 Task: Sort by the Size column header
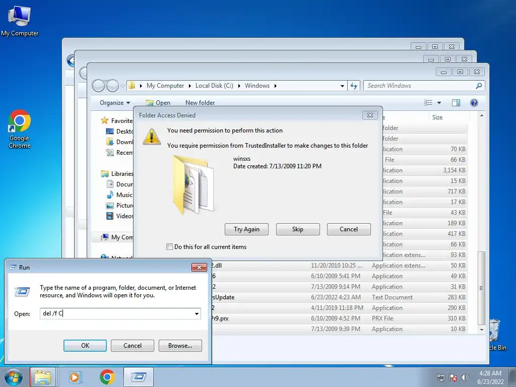pyautogui.click(x=449, y=117)
